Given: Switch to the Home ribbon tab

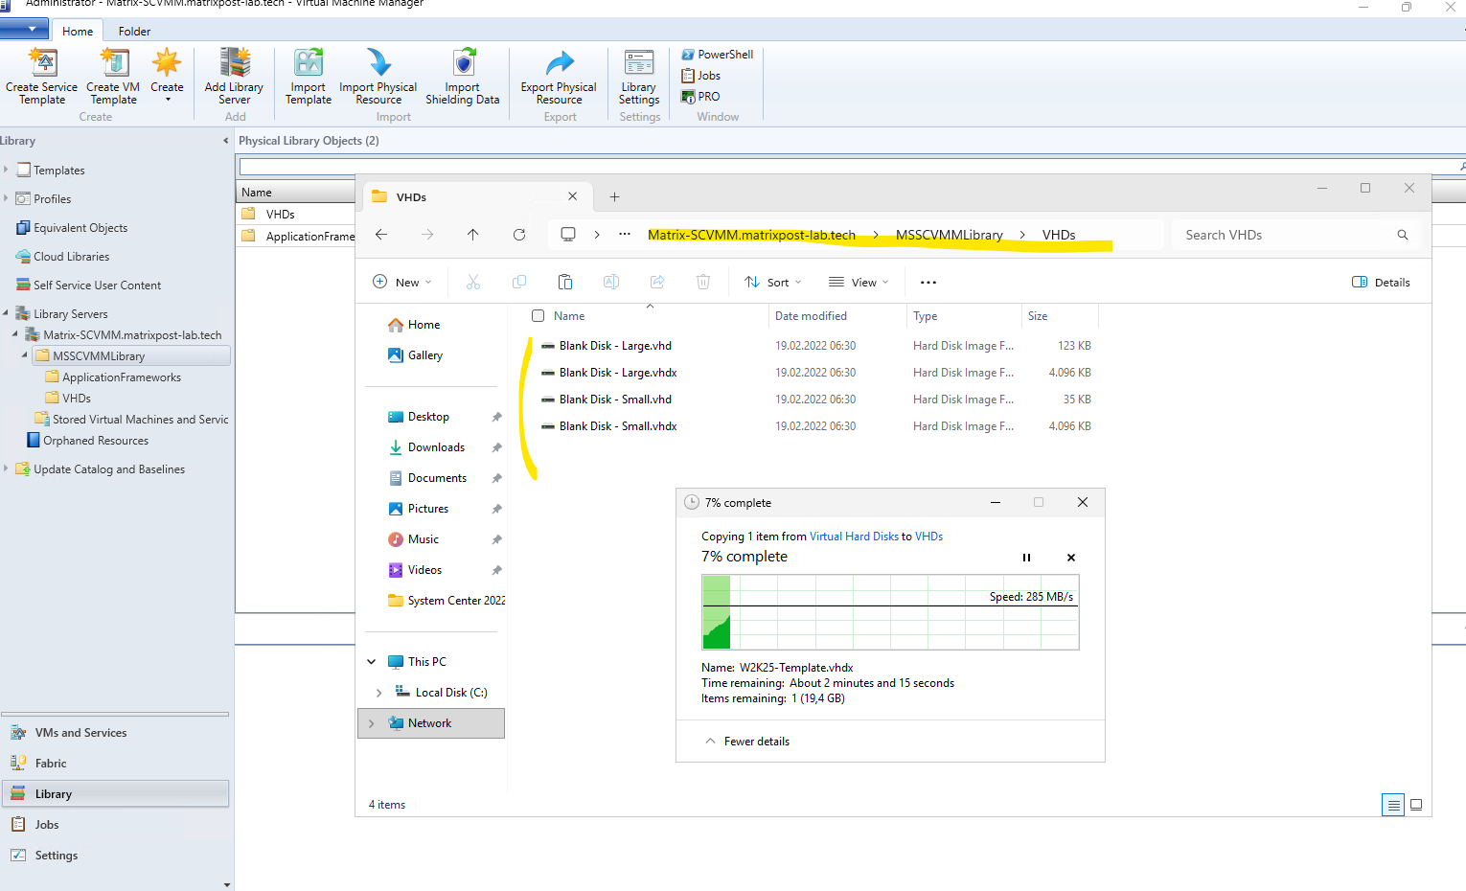Looking at the screenshot, I should click(x=78, y=32).
